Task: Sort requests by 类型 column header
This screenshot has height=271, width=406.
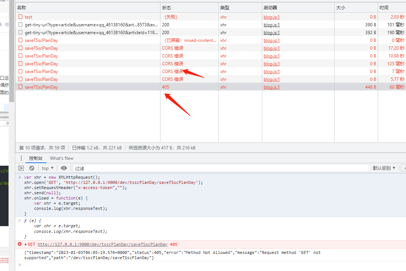Action: (x=240, y=8)
